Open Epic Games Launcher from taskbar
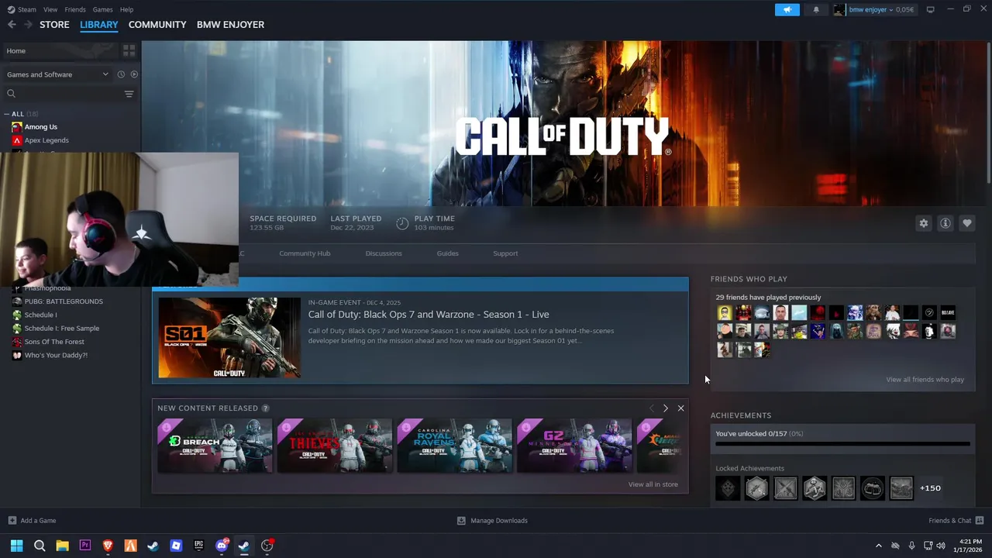This screenshot has width=992, height=558. 198,546
